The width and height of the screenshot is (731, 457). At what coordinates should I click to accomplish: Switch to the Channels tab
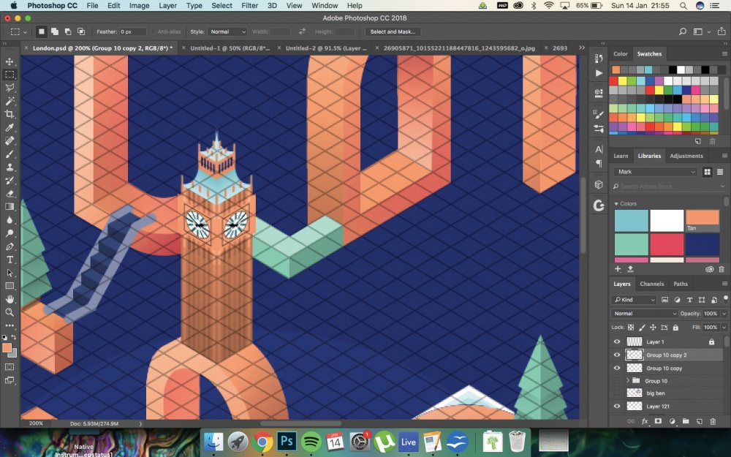point(652,284)
